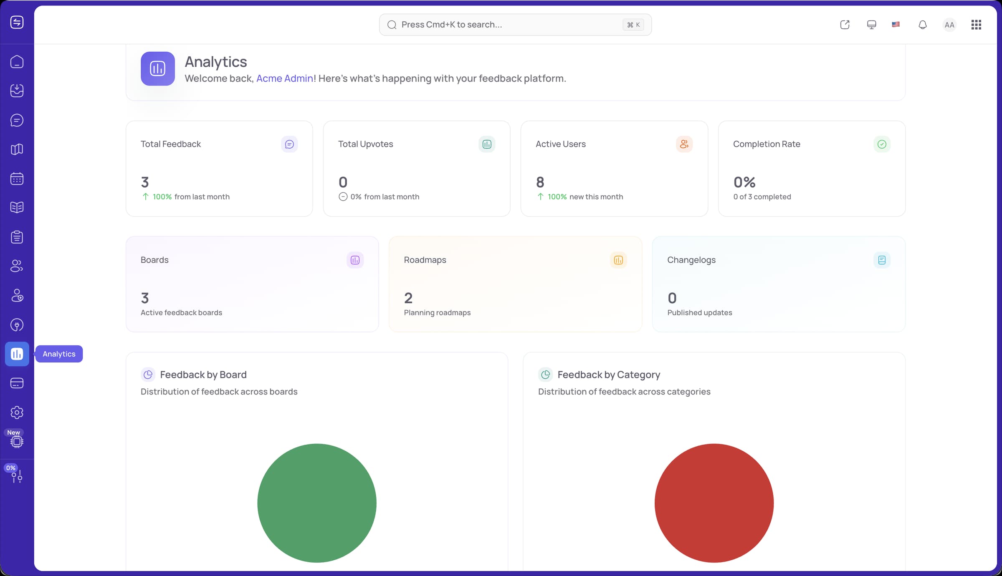Open the feedback chat bubble sidebar icon

pyautogui.click(x=17, y=120)
